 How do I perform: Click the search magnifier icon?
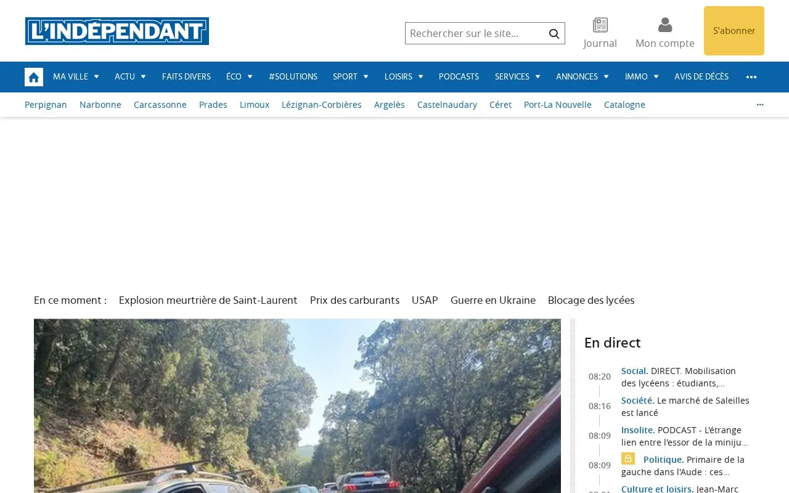click(x=554, y=33)
